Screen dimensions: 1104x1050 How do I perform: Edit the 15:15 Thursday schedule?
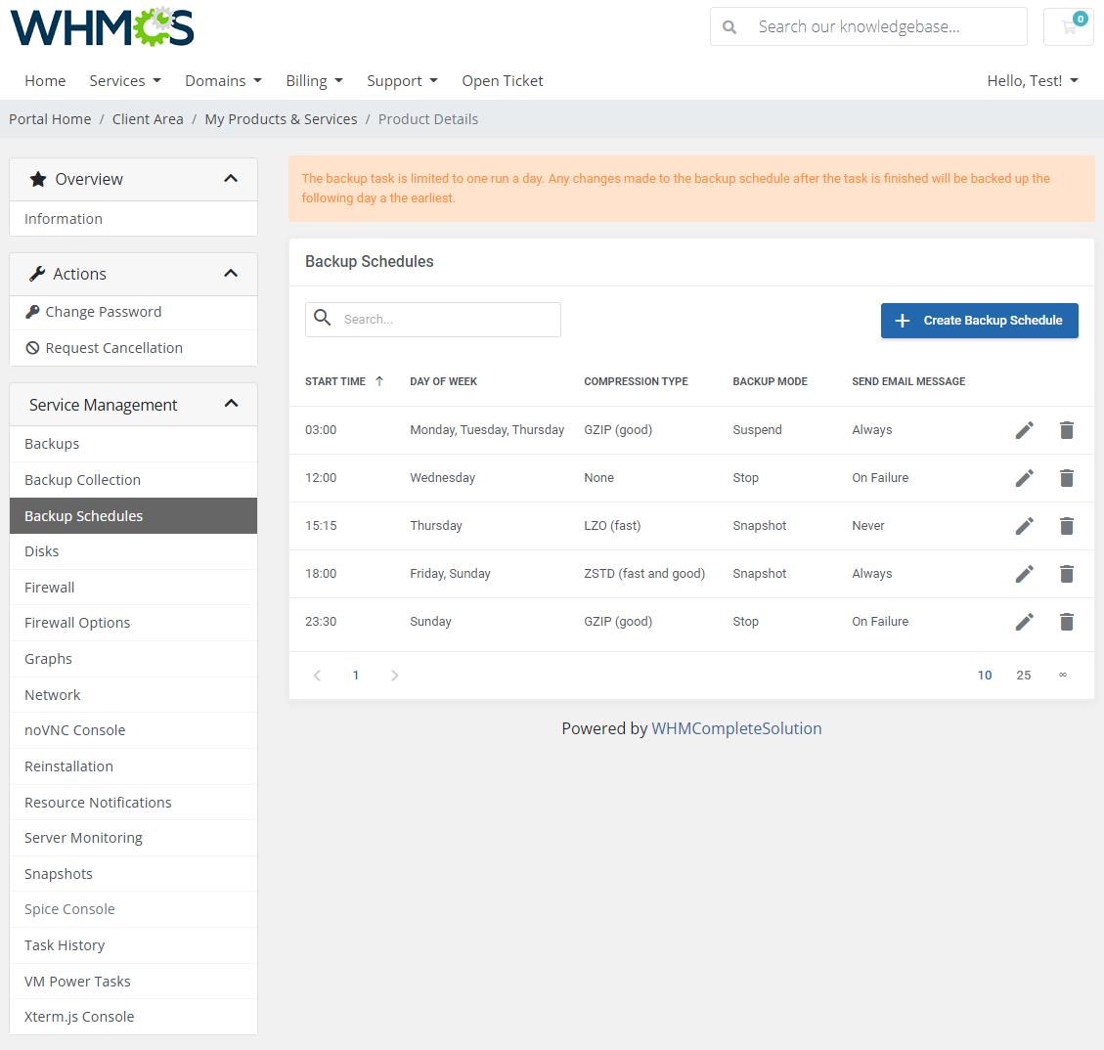[1024, 526]
